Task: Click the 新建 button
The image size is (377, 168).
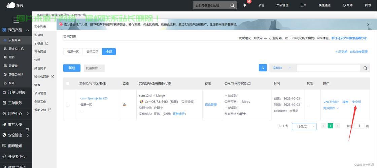Action: pyautogui.click(x=72, y=68)
